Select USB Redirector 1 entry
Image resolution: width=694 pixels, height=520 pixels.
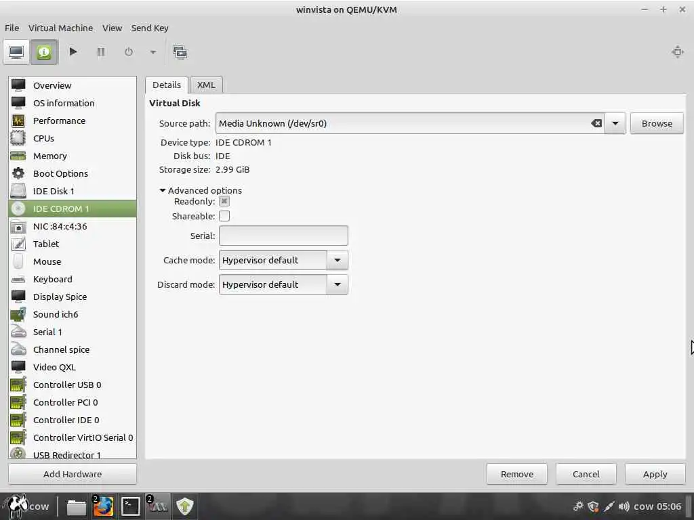pos(72,454)
